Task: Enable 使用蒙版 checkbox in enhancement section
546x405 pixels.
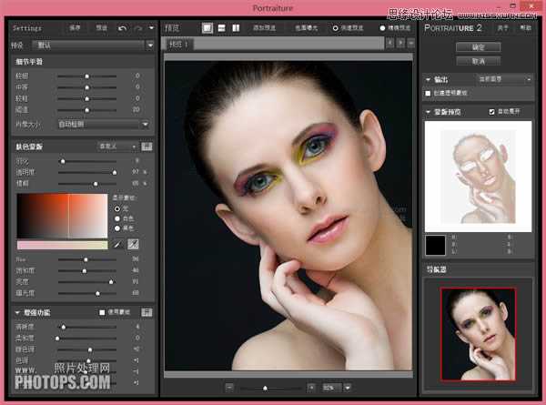Action: pos(102,312)
